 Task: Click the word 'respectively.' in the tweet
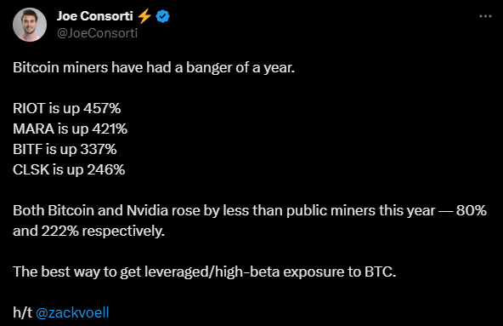[x=123, y=232]
